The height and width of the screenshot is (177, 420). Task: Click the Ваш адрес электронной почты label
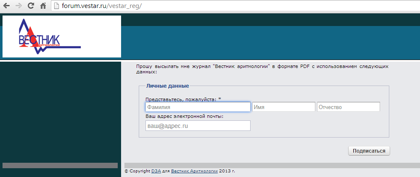tap(184, 116)
